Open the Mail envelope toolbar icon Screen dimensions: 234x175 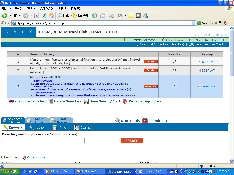point(103,16)
